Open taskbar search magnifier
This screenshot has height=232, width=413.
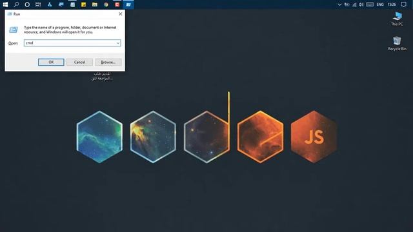16,5
